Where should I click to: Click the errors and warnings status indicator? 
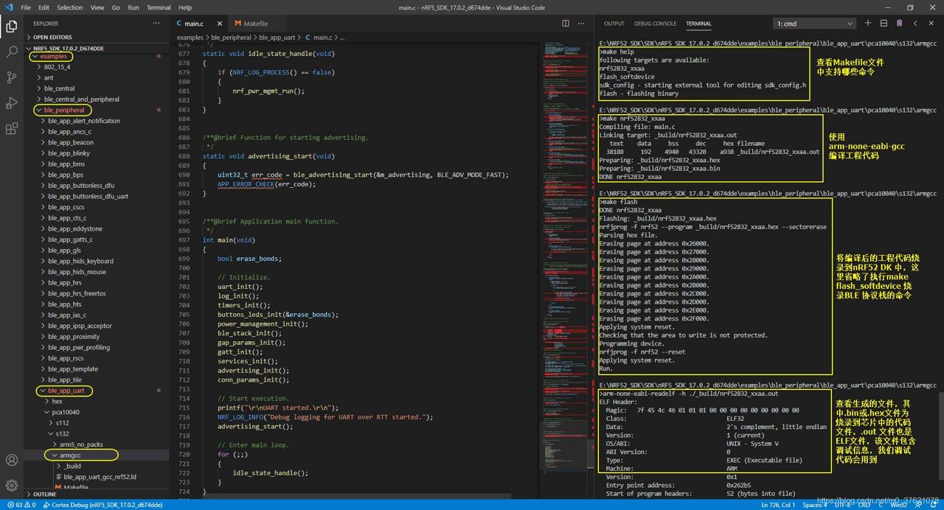click(21, 505)
